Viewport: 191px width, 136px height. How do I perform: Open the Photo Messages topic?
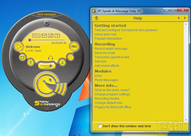pos(106,80)
